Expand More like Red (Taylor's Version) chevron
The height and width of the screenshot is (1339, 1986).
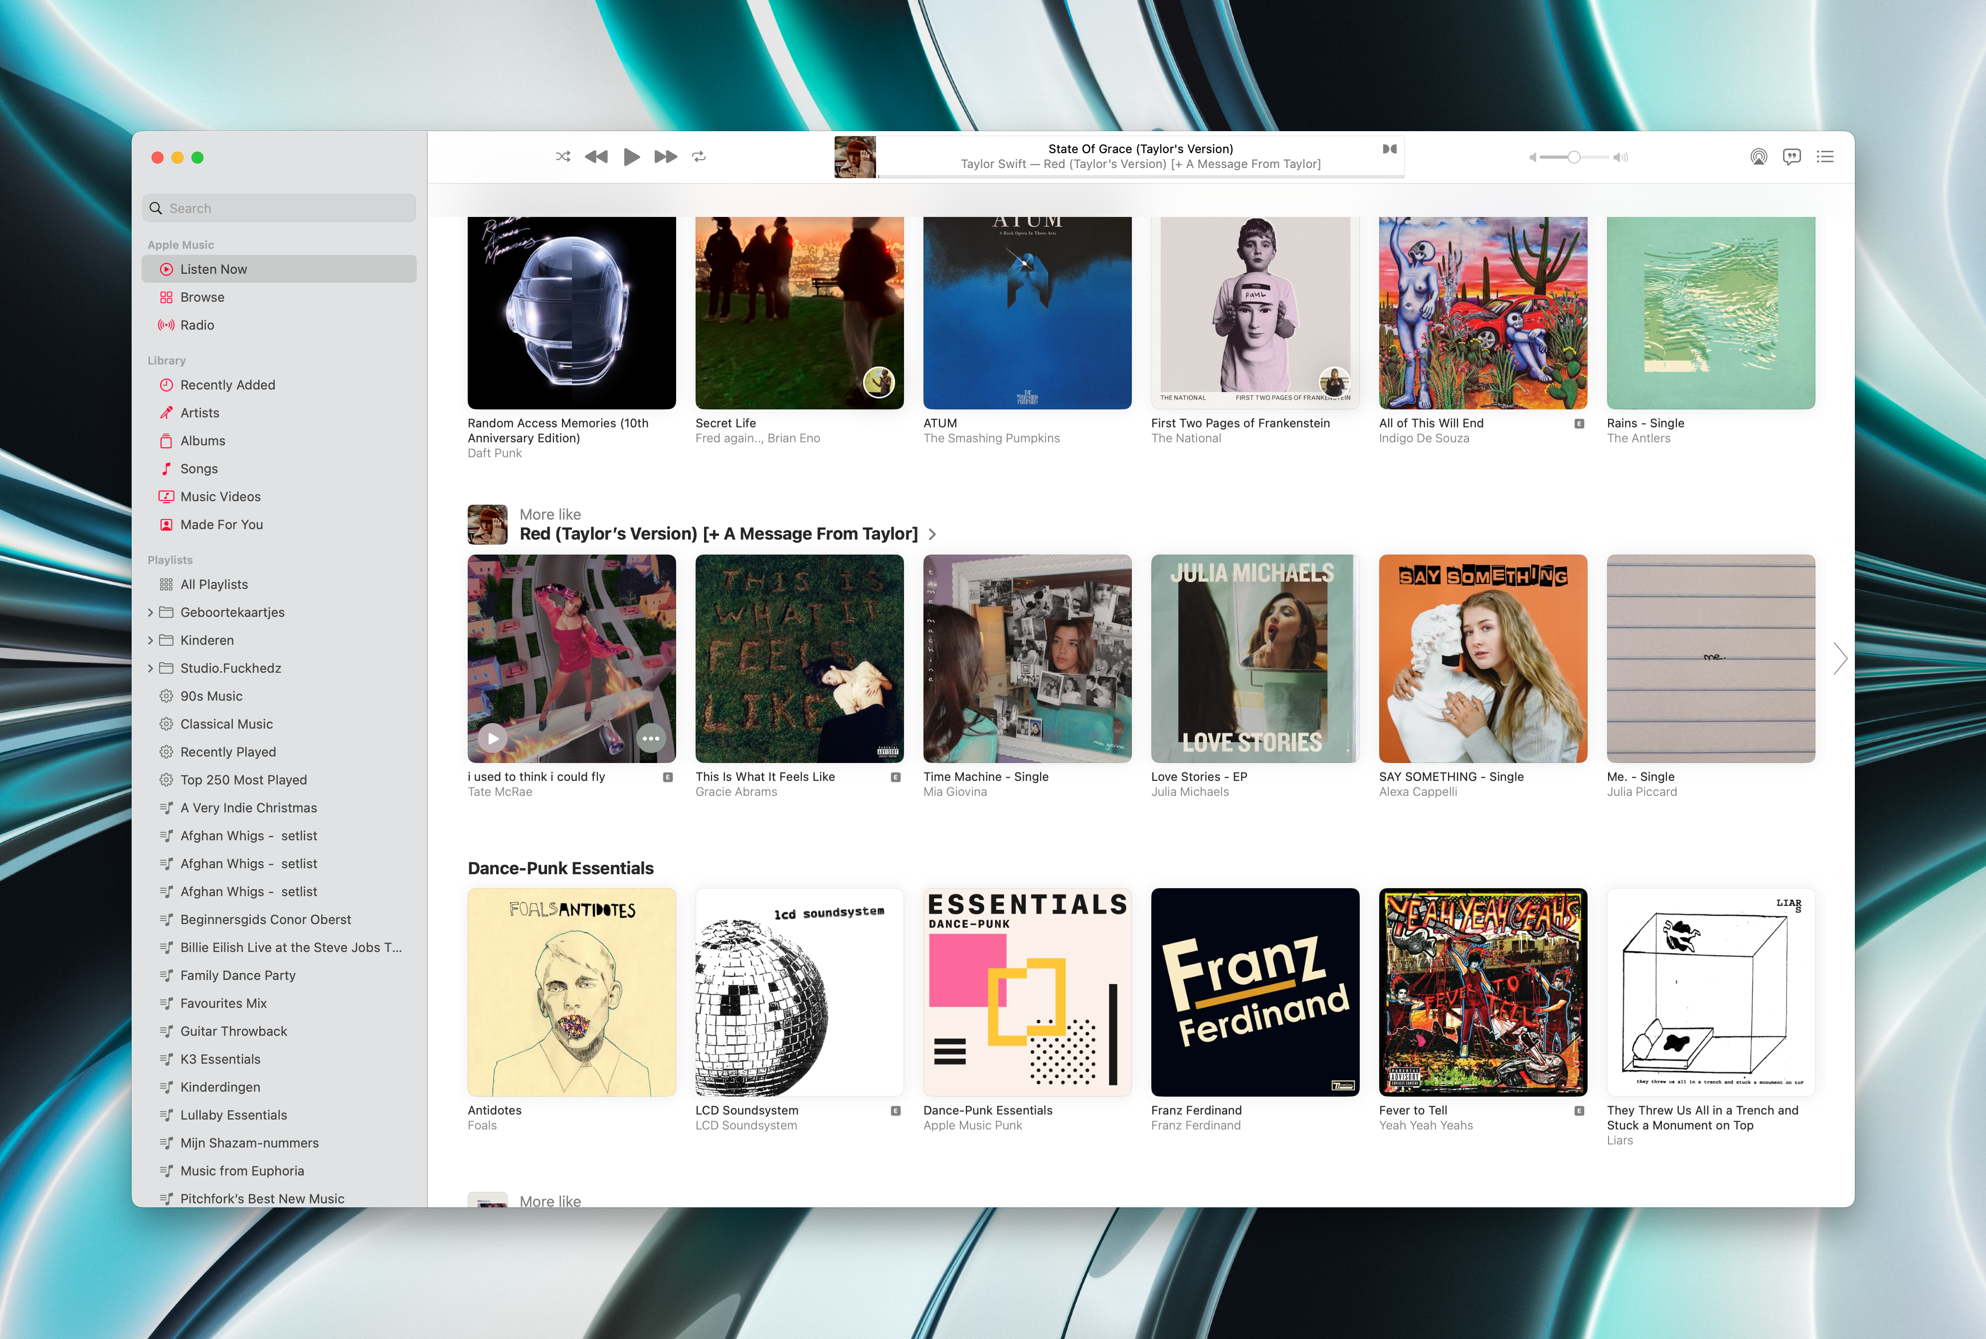[932, 535]
